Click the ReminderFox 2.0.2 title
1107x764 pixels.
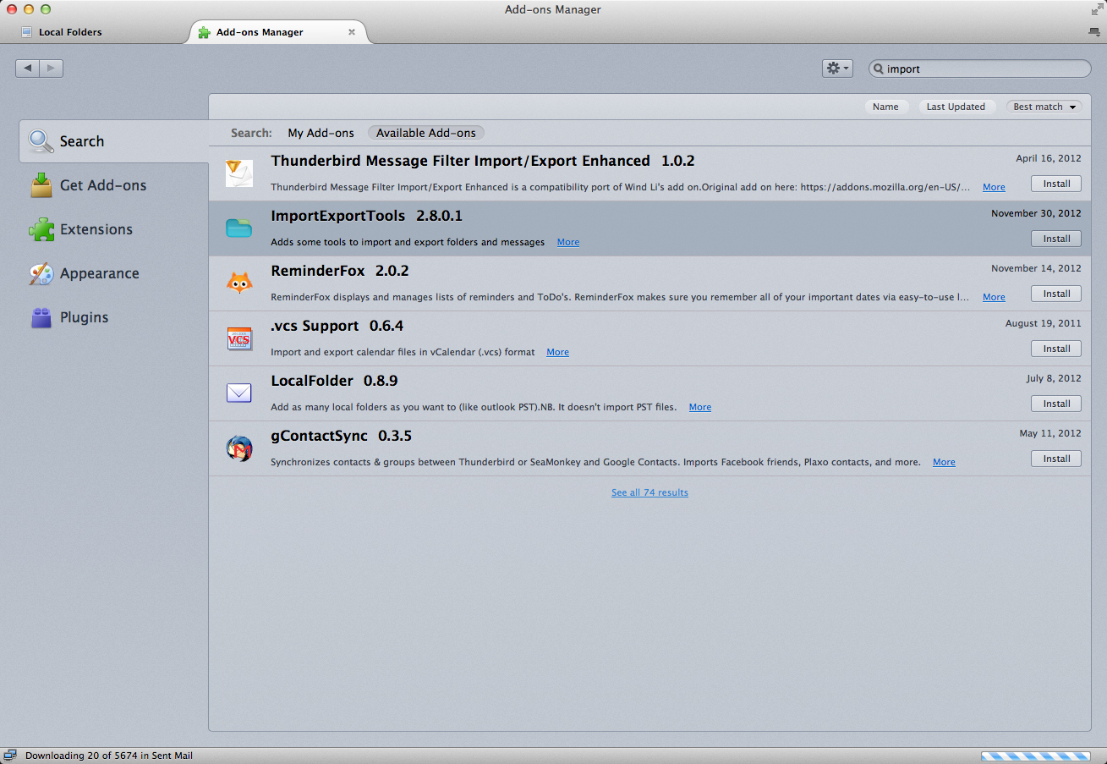coord(340,271)
